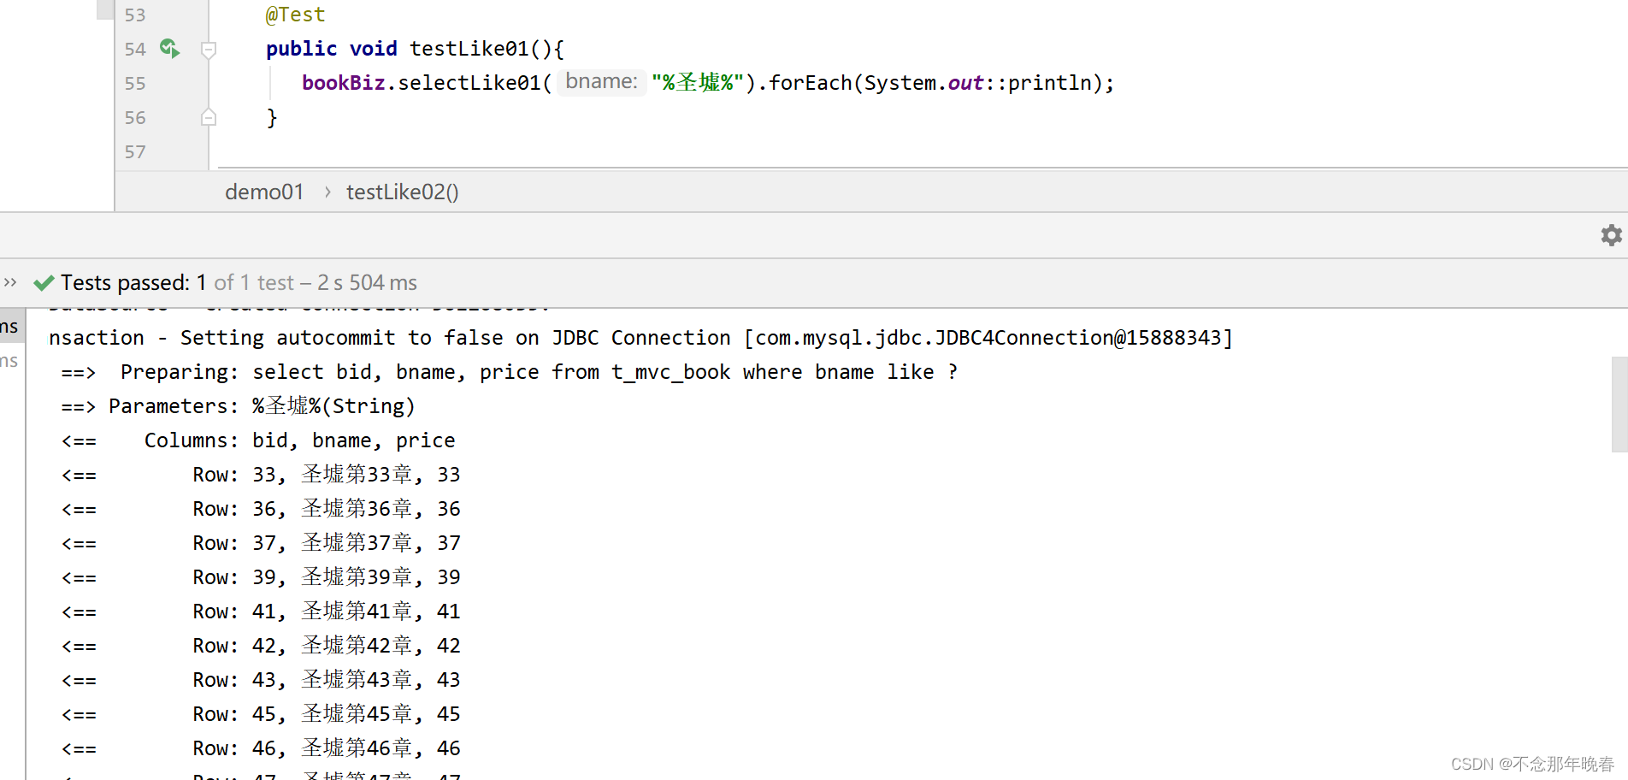Click the bookBiz field reference
The width and height of the screenshot is (1628, 780).
(x=343, y=83)
